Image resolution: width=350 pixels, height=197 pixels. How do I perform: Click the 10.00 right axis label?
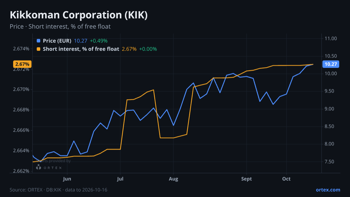pos(330,74)
